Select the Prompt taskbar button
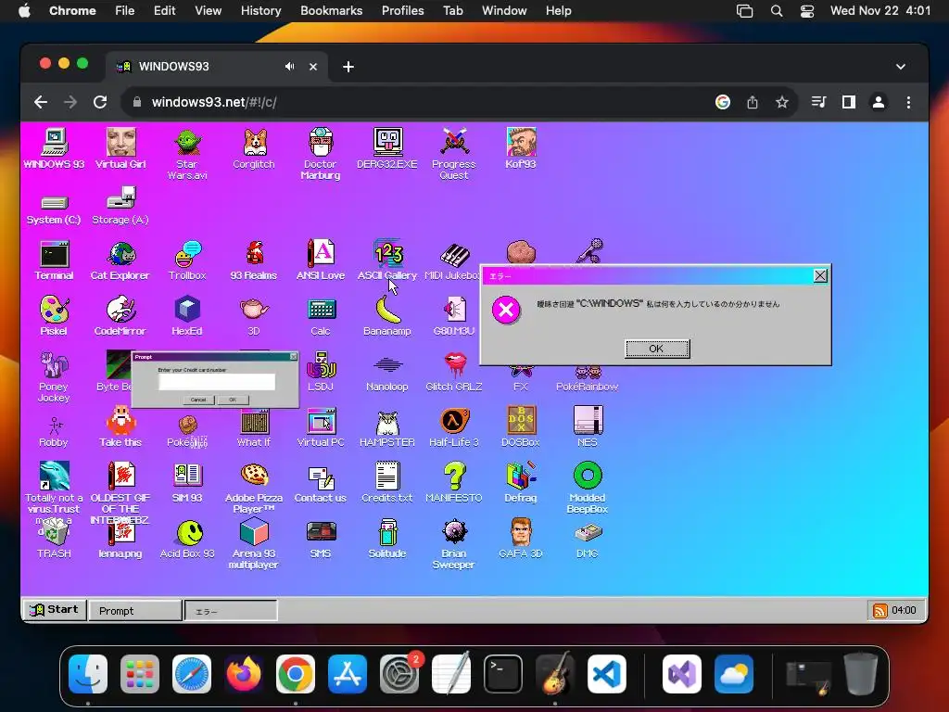949x712 pixels. pyautogui.click(x=135, y=611)
